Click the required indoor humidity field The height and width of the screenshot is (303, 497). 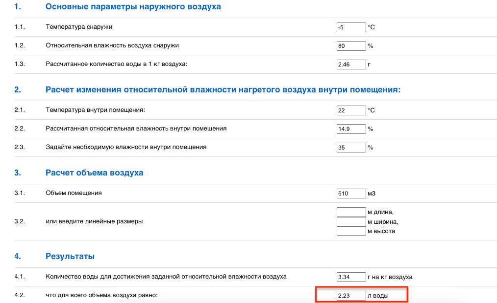351,147
